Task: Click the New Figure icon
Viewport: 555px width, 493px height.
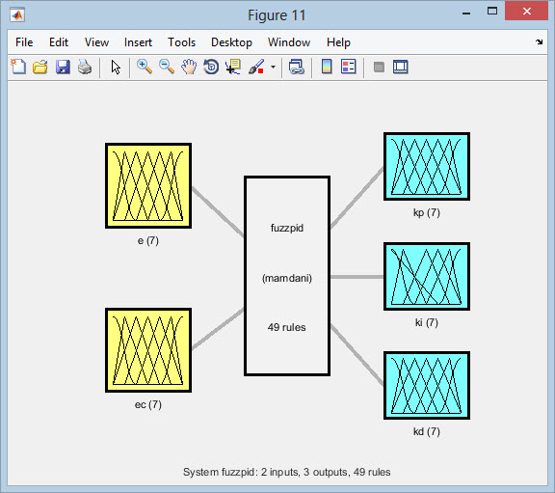Action: coord(18,67)
